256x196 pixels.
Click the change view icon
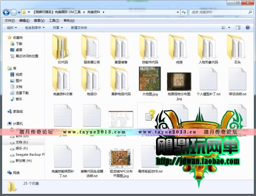[223, 28]
